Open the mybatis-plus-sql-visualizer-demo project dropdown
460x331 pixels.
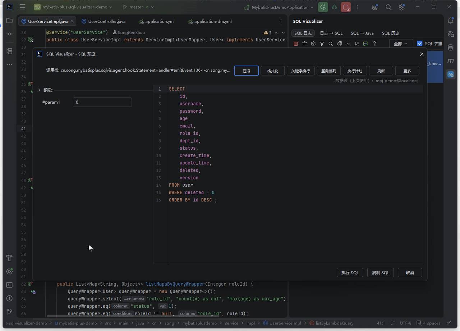click(x=73, y=7)
